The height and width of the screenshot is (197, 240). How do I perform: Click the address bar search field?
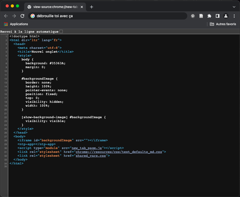point(108,16)
